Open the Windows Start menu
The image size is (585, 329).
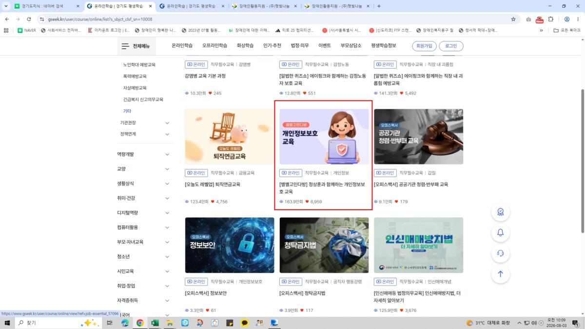(7, 323)
